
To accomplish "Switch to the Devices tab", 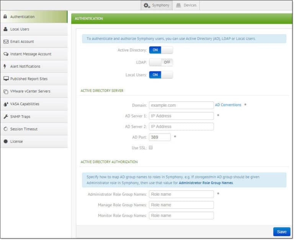I will (x=186, y=5).
